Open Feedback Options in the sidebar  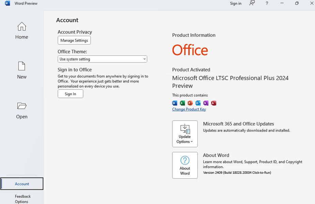(x=22, y=199)
